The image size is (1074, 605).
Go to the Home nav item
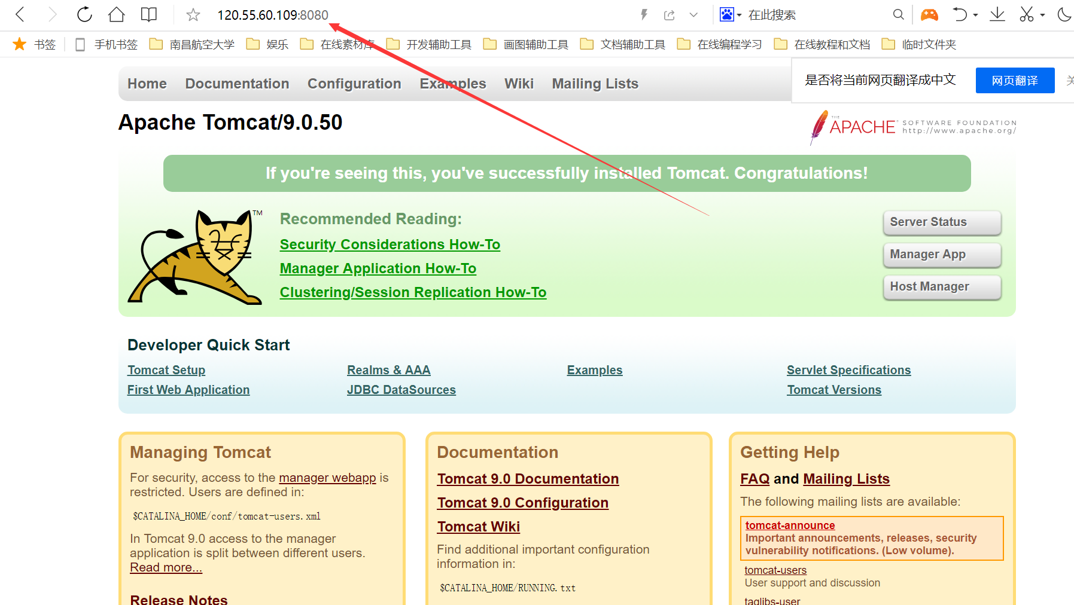coord(147,84)
